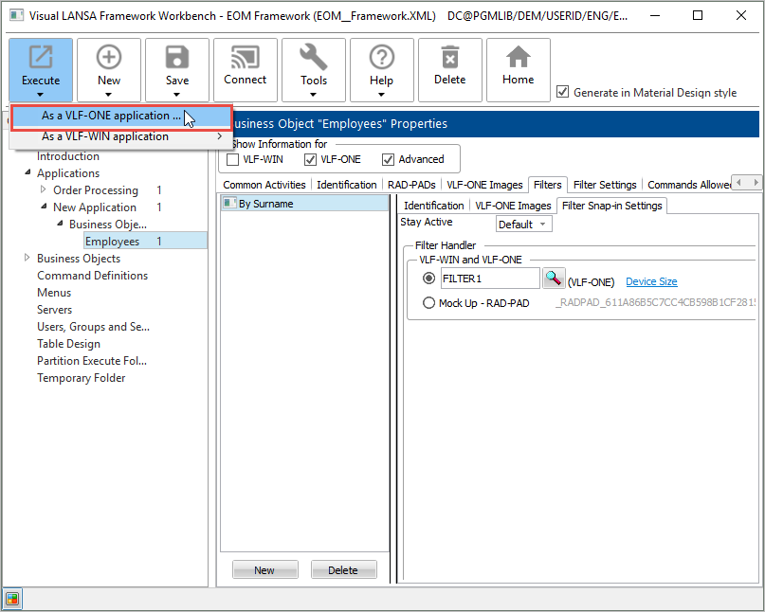Click the FILTER1 text field
This screenshot has height=612, width=765.
(x=489, y=279)
